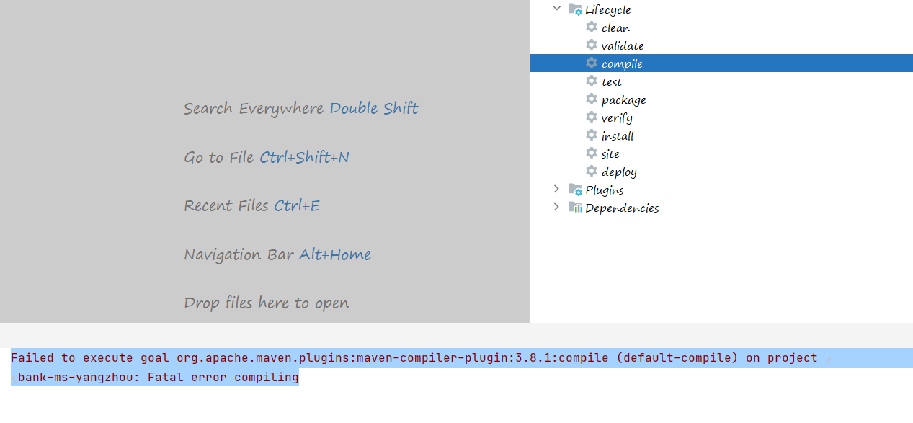Click the bank-ms-yangzhou Fatal error compiling line
Viewport: 913px width, 423px height.
159,377
